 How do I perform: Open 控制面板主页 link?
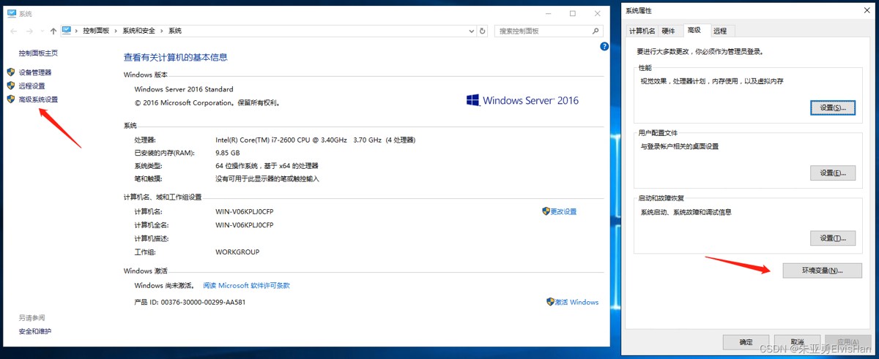(x=38, y=53)
